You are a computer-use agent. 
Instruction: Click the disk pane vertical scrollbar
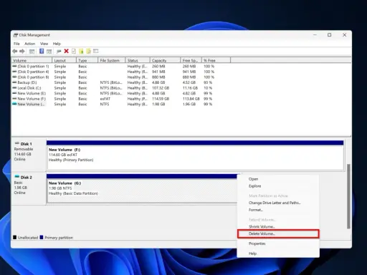[x=348, y=196]
